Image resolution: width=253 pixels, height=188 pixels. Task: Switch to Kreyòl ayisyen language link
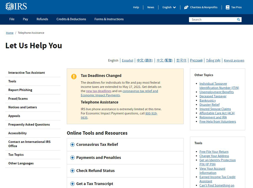[234, 60]
